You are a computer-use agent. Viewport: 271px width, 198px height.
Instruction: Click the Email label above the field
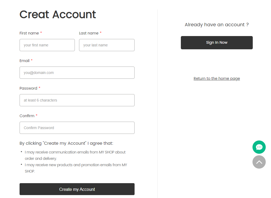[24, 61]
